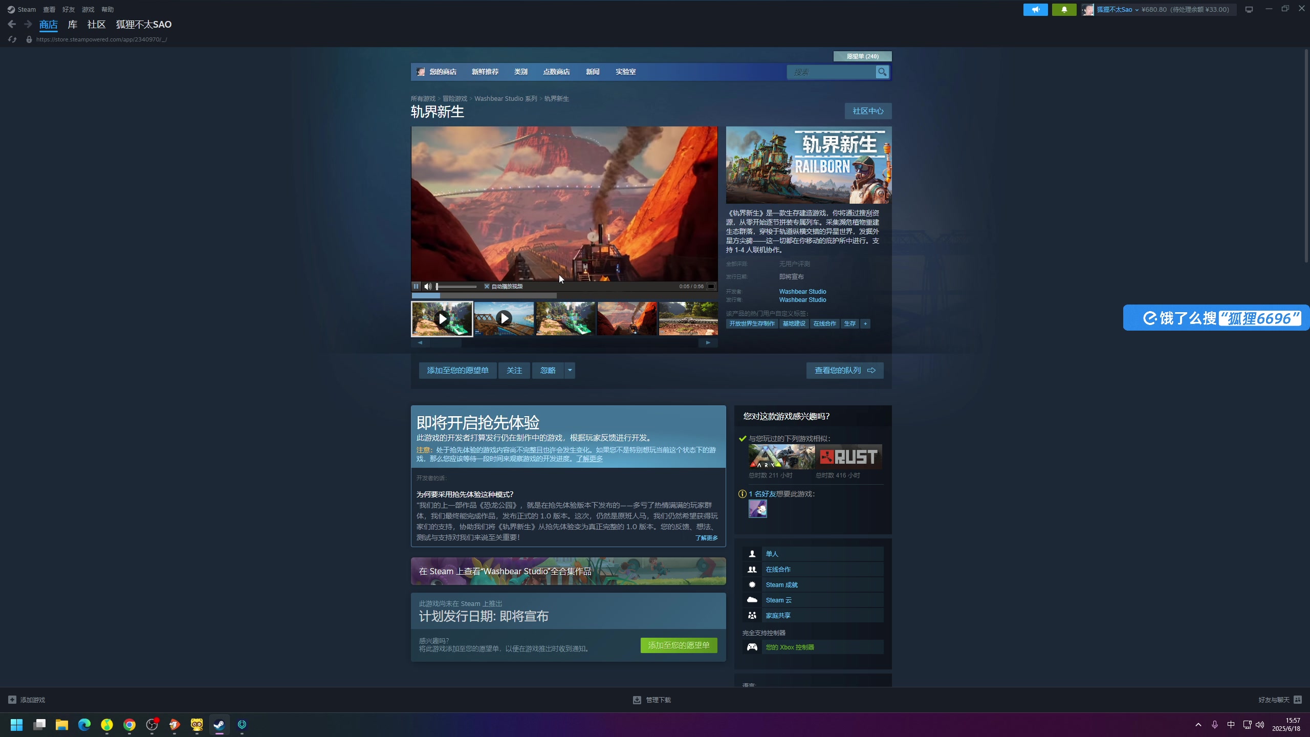Image resolution: width=1310 pixels, height=737 pixels.
Task: Open 类别 store menu
Action: 520,72
